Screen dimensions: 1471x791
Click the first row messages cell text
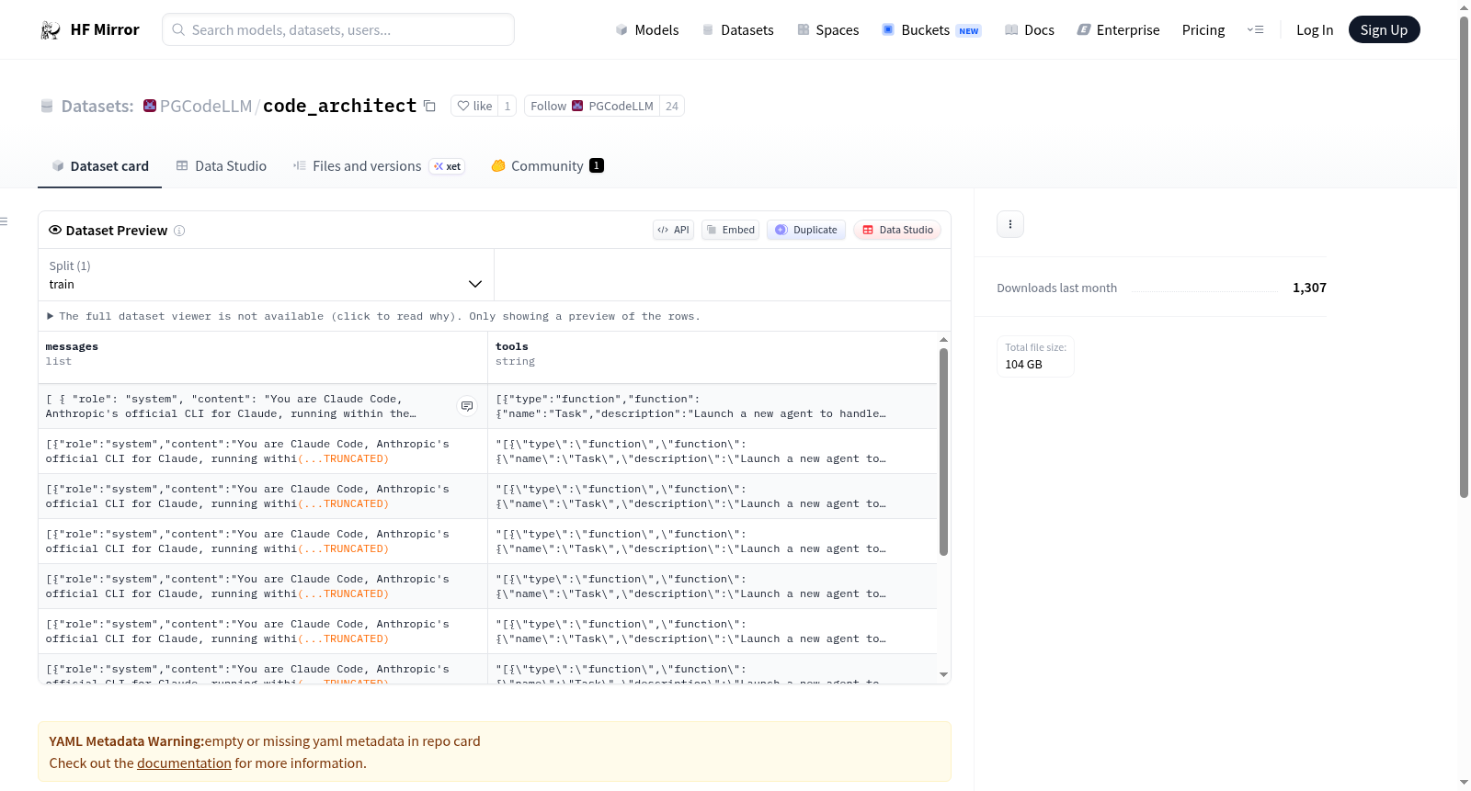click(x=231, y=406)
